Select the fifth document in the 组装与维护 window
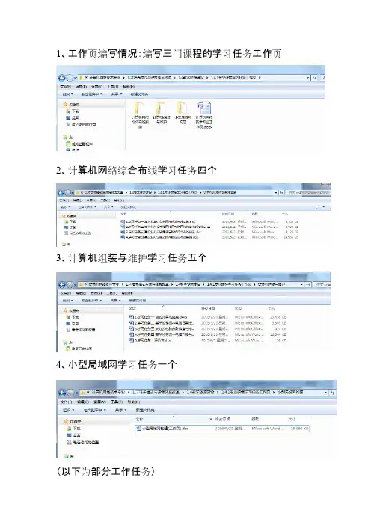Viewport: 371px width, 525px height. 150,340
